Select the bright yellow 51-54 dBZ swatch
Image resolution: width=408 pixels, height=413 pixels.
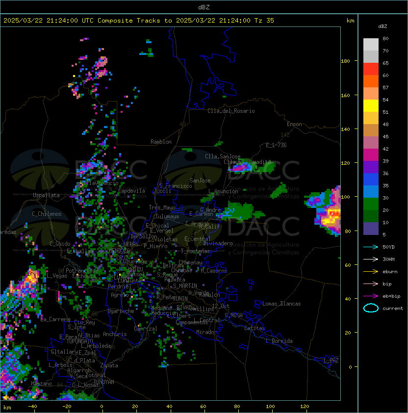pyautogui.click(x=371, y=106)
